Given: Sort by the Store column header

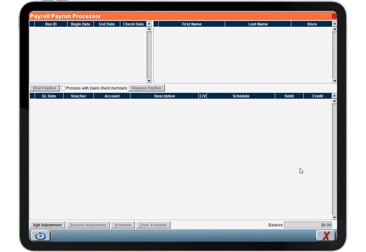Looking at the screenshot, I should coord(311,24).
